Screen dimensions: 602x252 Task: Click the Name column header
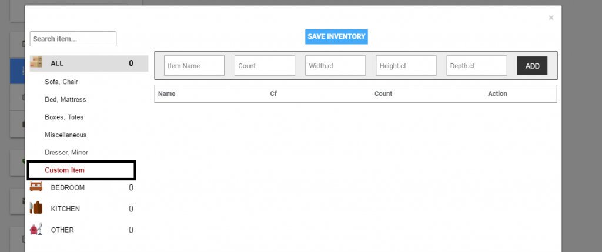click(166, 93)
